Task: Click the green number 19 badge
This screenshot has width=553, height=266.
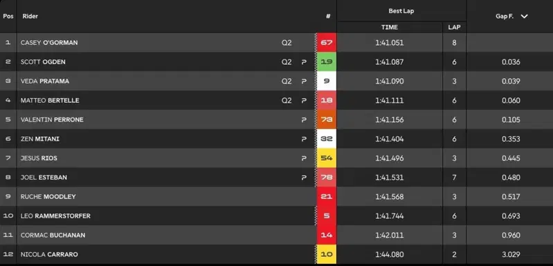Action: 327,62
